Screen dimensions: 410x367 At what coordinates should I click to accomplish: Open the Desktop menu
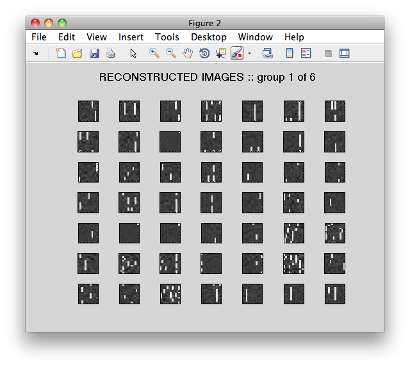pyautogui.click(x=209, y=37)
